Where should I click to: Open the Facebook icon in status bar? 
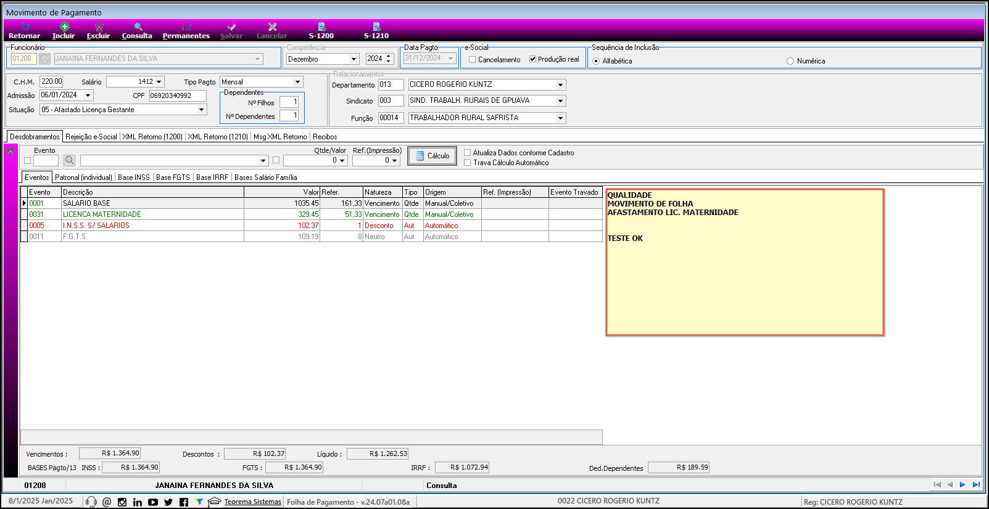(x=184, y=502)
